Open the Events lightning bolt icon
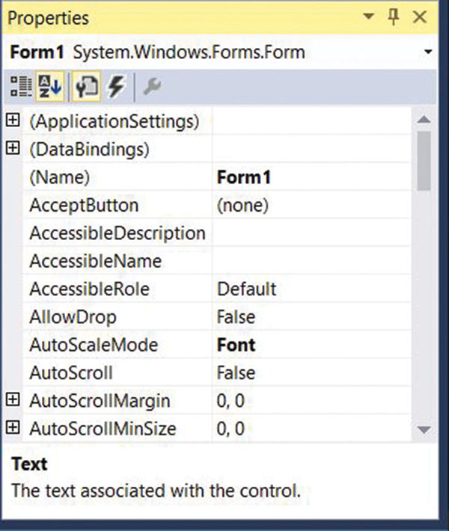The image size is (449, 531). coord(116,88)
